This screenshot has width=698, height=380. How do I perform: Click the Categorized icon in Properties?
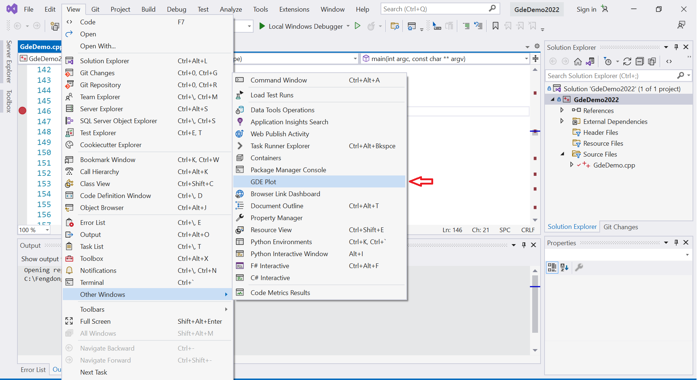pos(552,267)
